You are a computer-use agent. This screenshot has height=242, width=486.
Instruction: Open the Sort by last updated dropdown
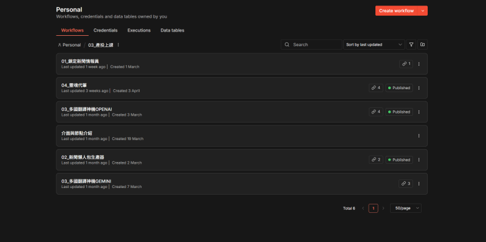click(x=374, y=44)
